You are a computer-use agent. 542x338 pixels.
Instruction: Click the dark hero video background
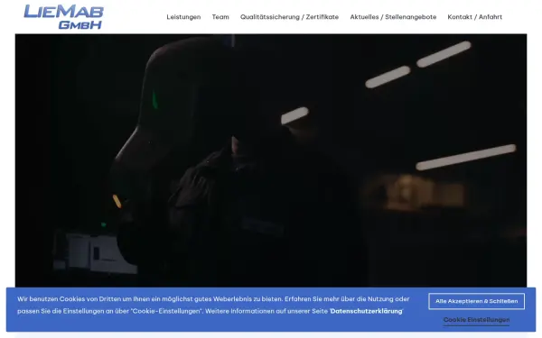[x=271, y=160]
